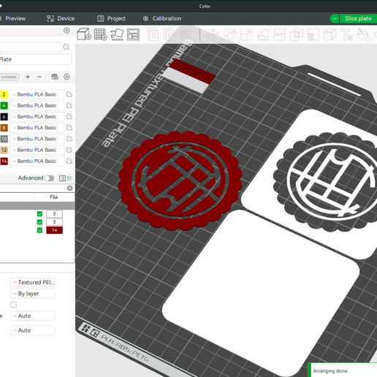Tick the empty checkbox below By layer

point(14,305)
